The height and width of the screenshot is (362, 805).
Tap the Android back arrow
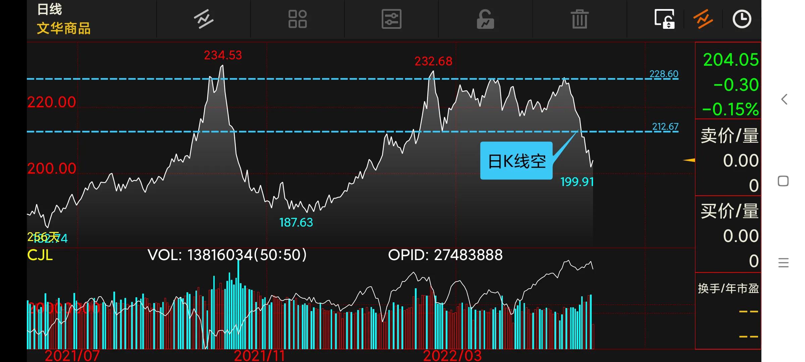(784, 99)
